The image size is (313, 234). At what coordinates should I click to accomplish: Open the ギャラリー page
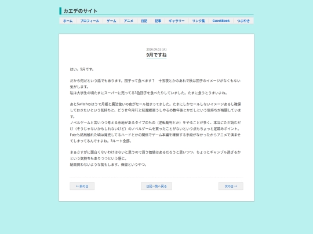(x=177, y=21)
